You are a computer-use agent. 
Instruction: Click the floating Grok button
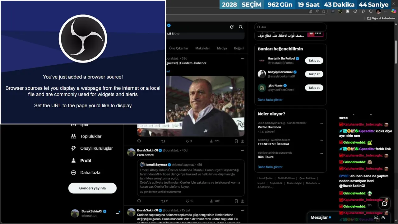coord(385,203)
